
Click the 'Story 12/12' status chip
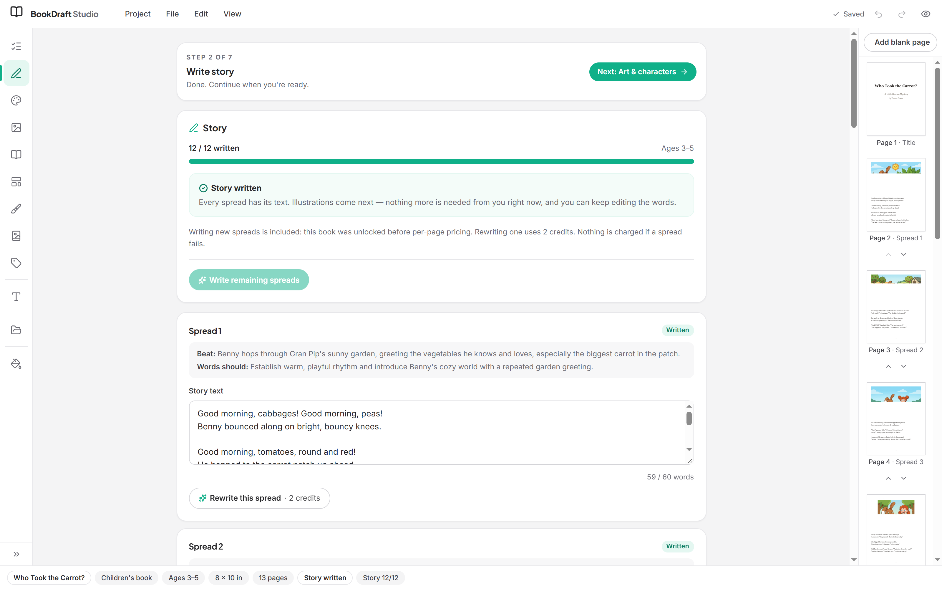[380, 577]
